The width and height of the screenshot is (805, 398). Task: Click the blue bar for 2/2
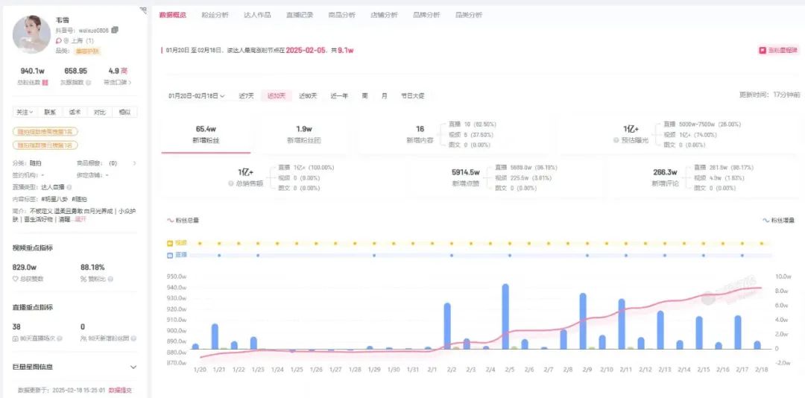pos(447,326)
